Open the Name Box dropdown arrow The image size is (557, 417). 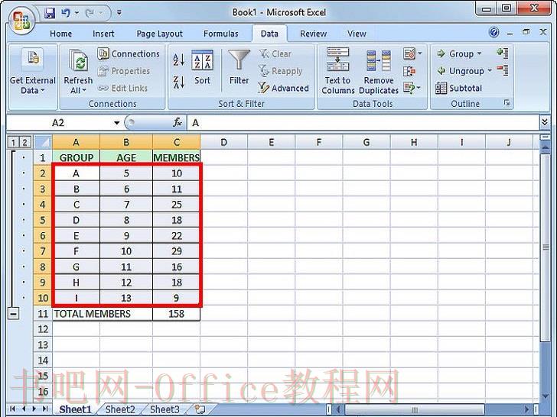click(x=116, y=123)
